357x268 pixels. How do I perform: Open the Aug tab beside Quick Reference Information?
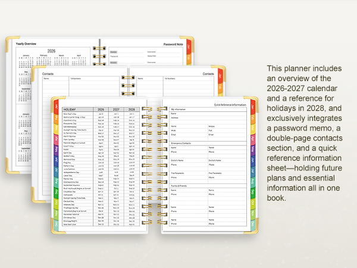coord(252,181)
